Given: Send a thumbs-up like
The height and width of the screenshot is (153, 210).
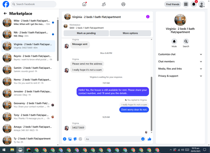Looking at the screenshot, I should click(150, 139).
